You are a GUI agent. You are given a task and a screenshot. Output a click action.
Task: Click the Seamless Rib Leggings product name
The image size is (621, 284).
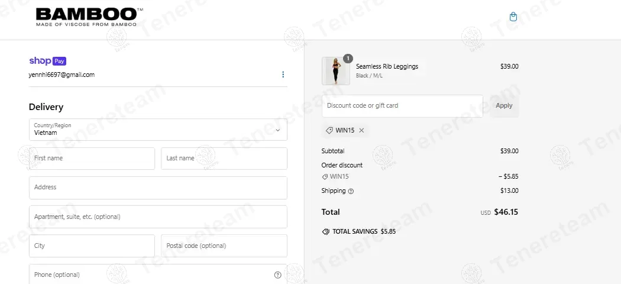[387, 66]
